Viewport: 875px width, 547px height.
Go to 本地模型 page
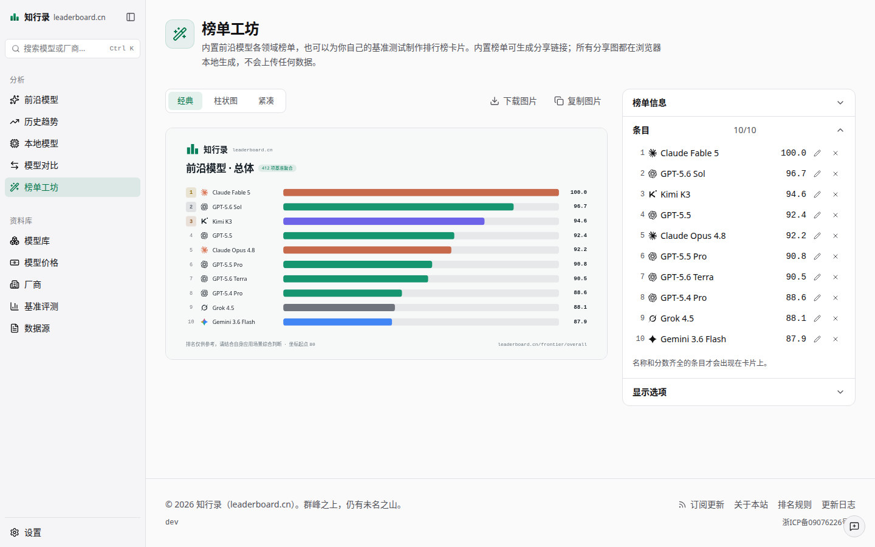(72, 143)
